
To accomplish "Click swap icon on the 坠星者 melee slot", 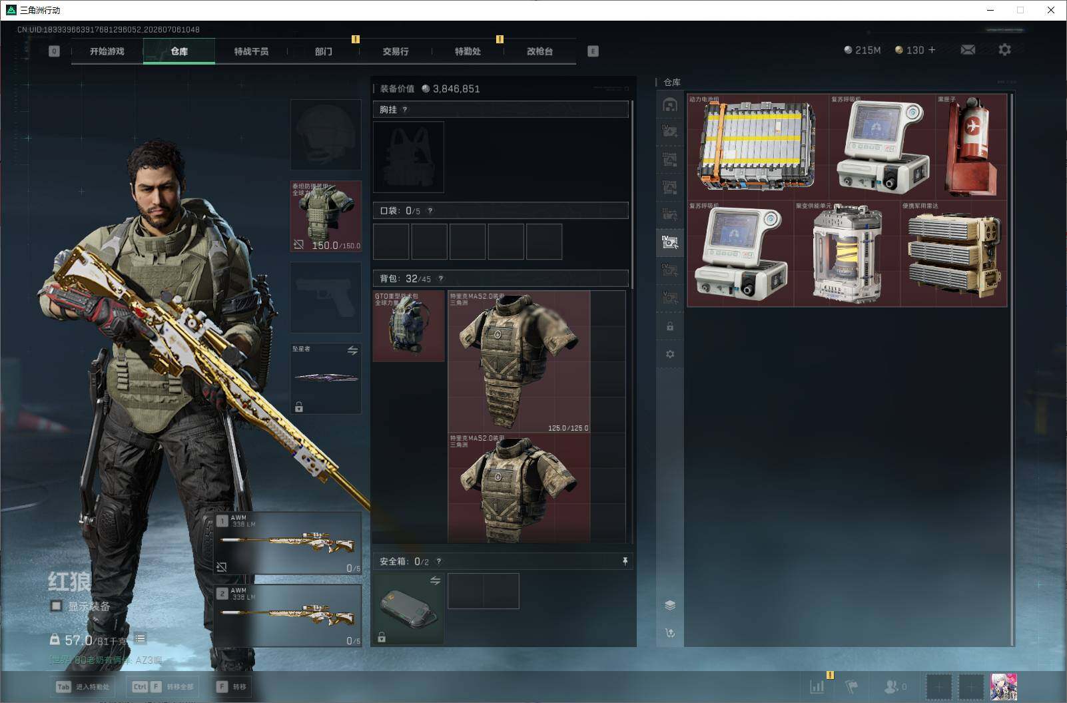I will pyautogui.click(x=352, y=351).
